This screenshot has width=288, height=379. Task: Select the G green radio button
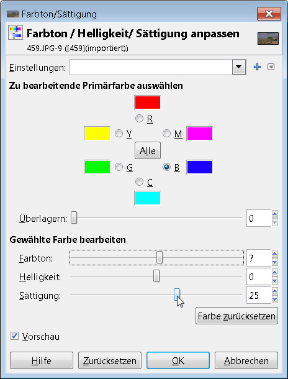[119, 167]
